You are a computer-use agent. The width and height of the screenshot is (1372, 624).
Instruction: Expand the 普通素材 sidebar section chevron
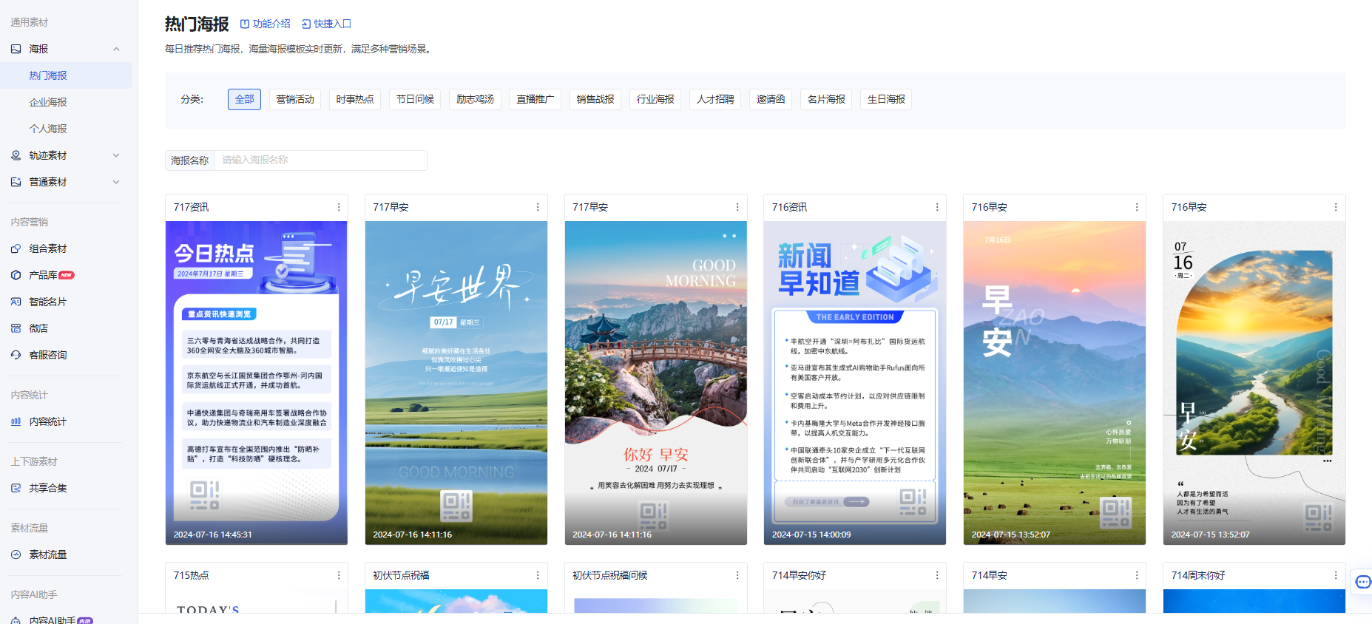[116, 182]
